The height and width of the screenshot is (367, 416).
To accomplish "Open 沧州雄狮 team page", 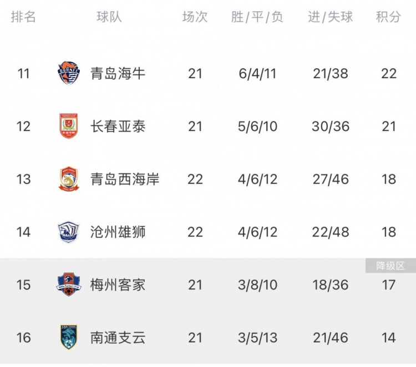I will click(118, 232).
